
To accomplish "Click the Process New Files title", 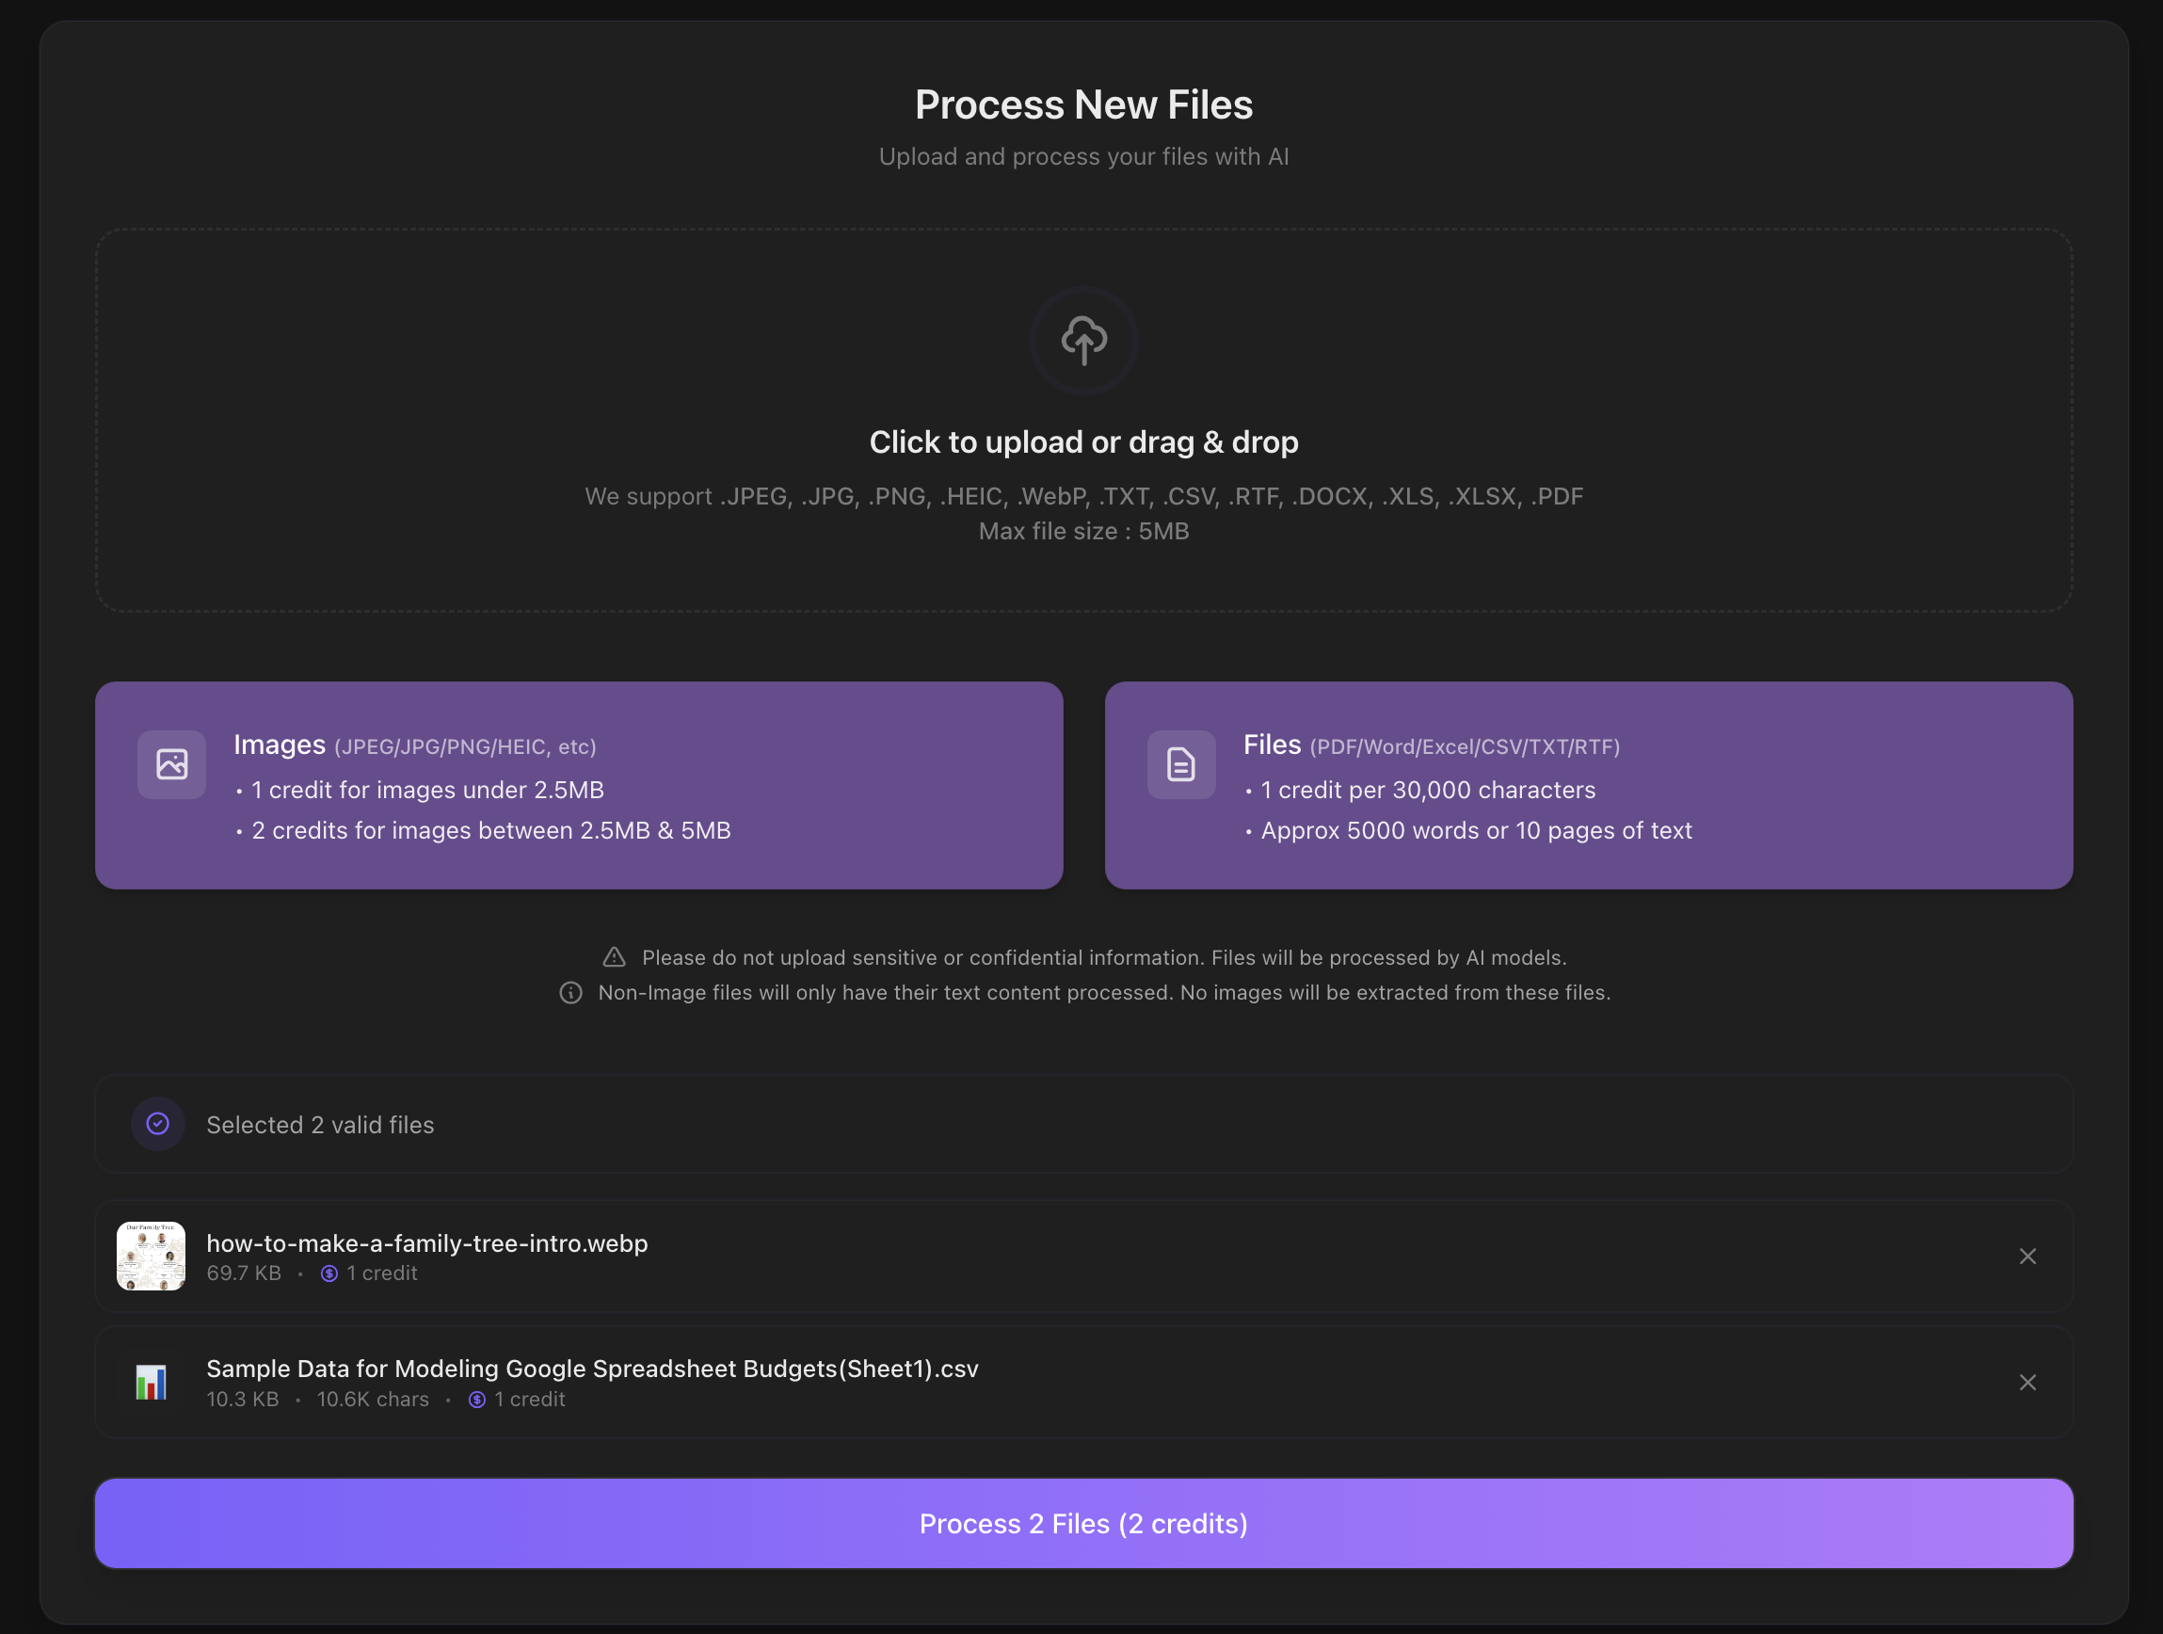I will click(x=1083, y=104).
